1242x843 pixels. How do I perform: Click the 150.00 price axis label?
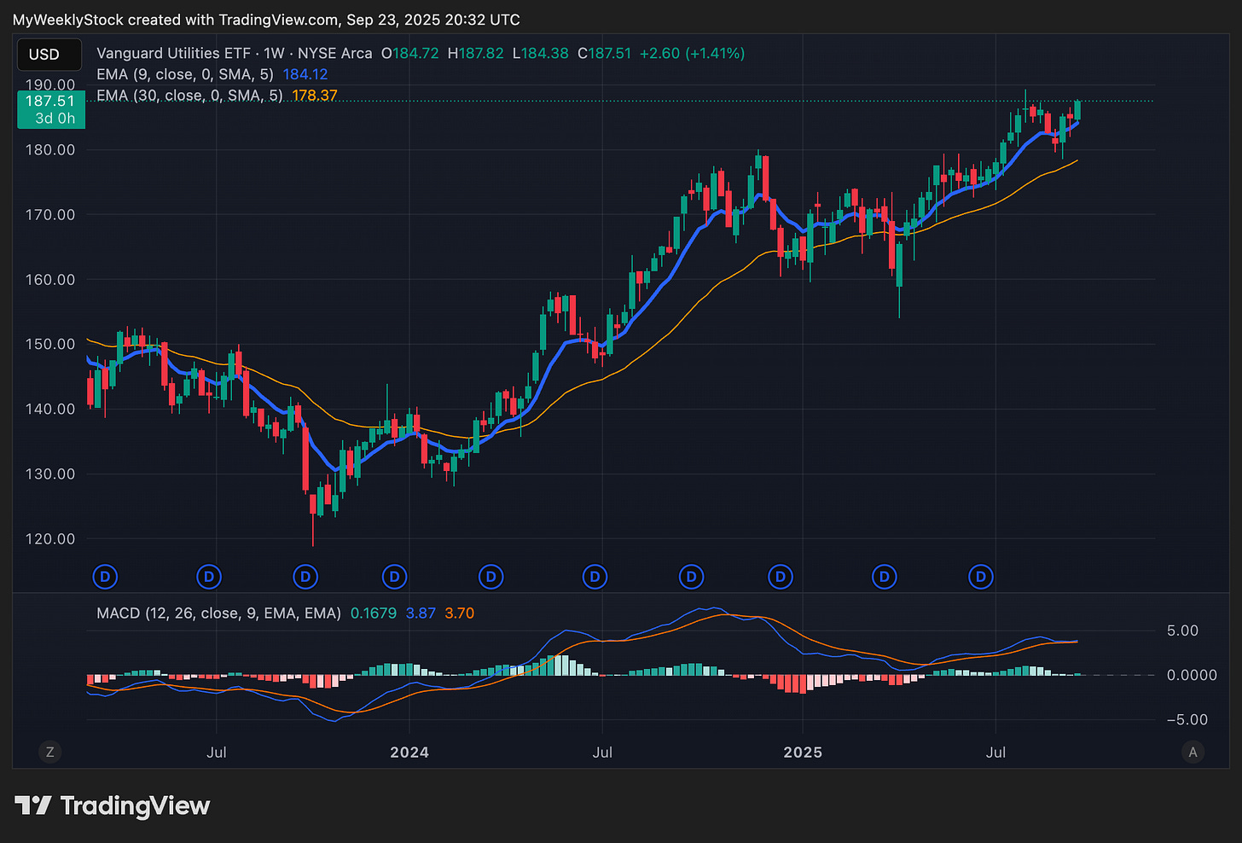[x=50, y=344]
